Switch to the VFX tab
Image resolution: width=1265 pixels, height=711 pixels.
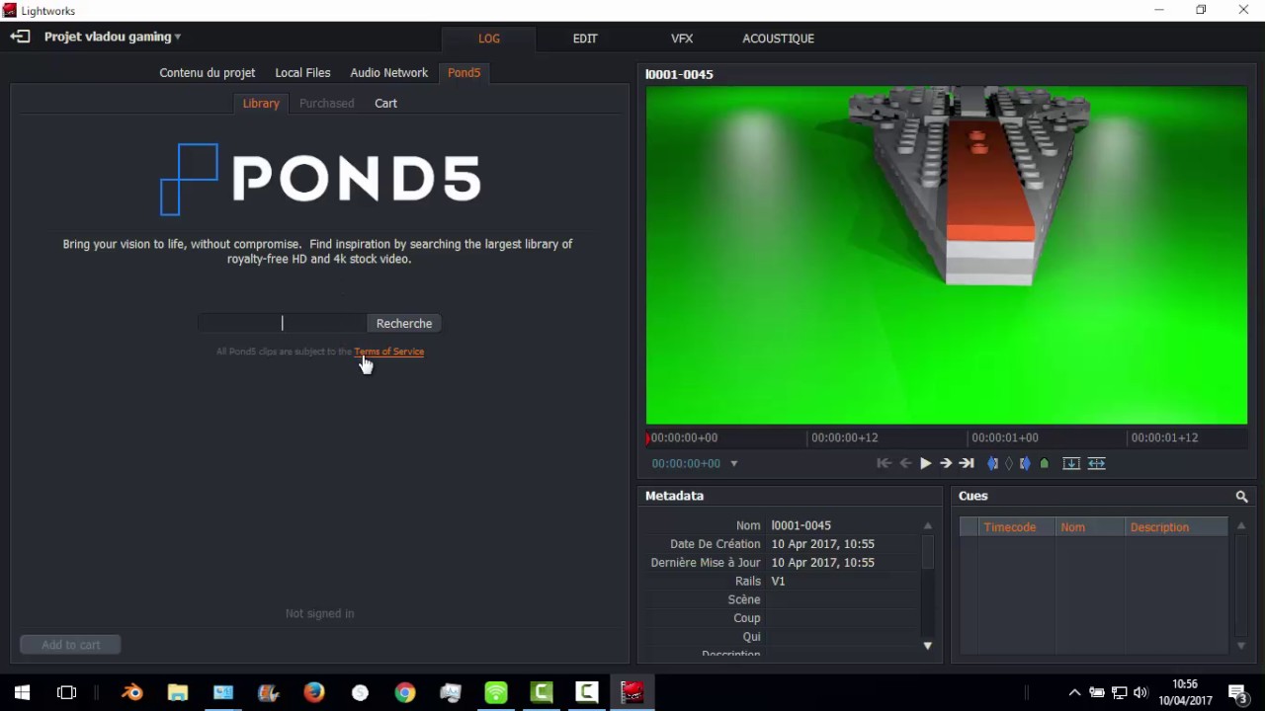(x=682, y=39)
